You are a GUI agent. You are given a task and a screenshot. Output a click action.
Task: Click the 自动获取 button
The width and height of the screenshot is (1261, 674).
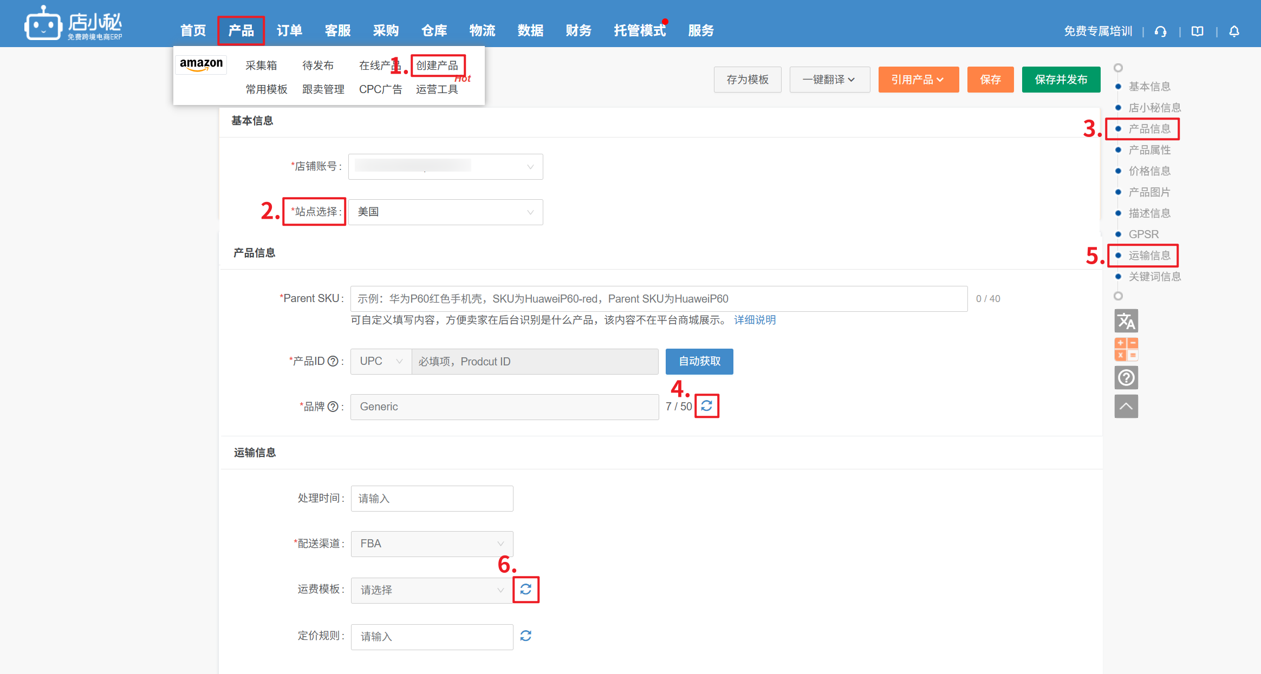pyautogui.click(x=699, y=361)
